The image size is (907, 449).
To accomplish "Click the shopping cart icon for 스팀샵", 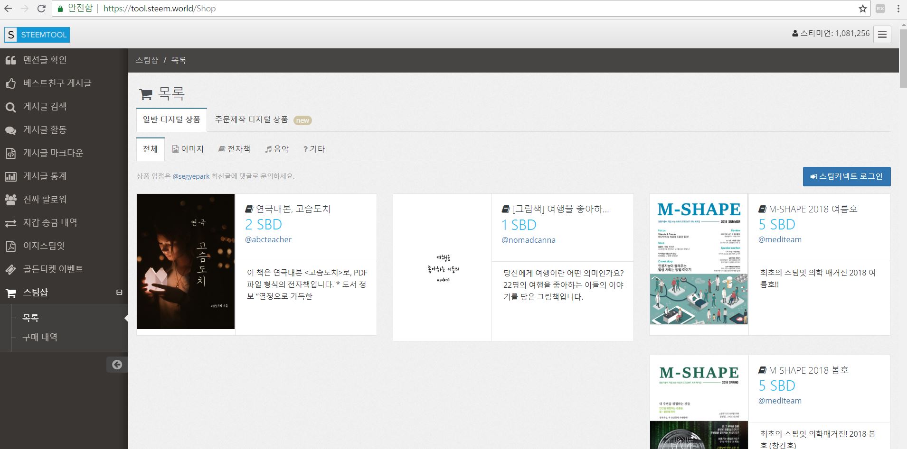I will [10, 293].
